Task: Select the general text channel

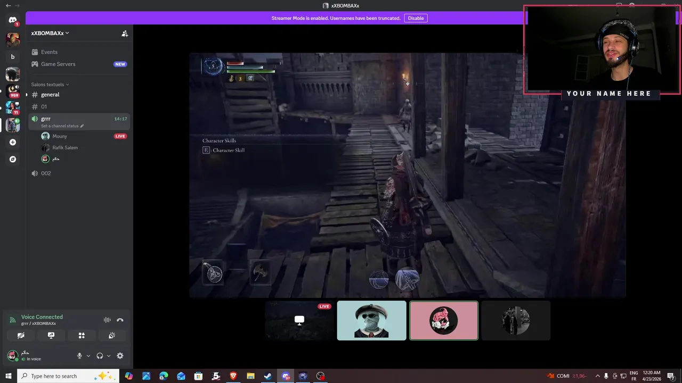Action: (x=78, y=95)
